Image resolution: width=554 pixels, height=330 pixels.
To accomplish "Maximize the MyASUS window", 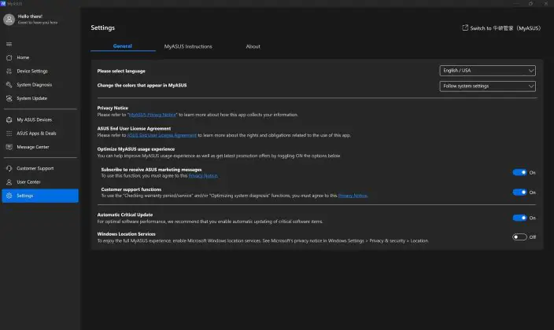I will point(530,3).
